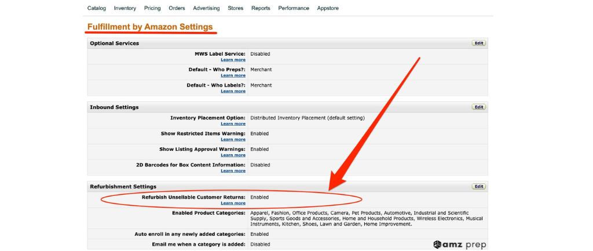Click the Enabled Product Categories label
The image size is (593, 251).
click(208, 213)
